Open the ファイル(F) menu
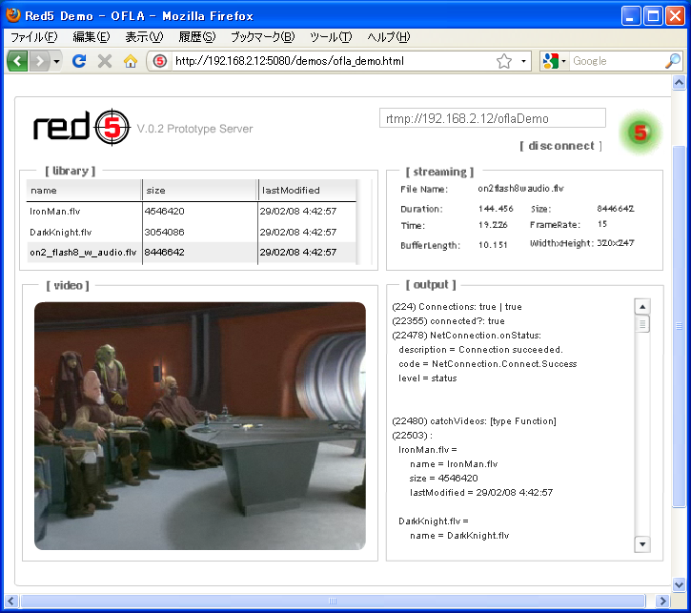 [x=34, y=37]
